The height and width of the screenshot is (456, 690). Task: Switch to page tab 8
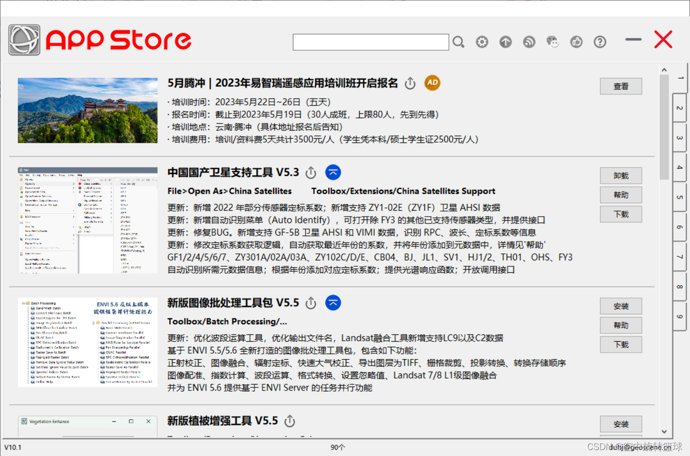pos(680,287)
